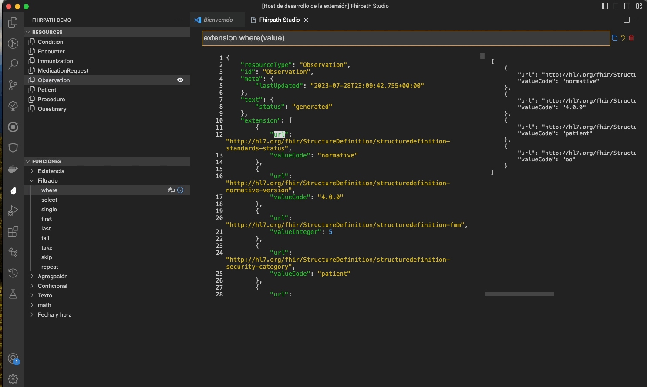Viewport: 647px width, 387px height.
Task: Select the MedicationRequest resource
Action: pyautogui.click(x=107, y=70)
